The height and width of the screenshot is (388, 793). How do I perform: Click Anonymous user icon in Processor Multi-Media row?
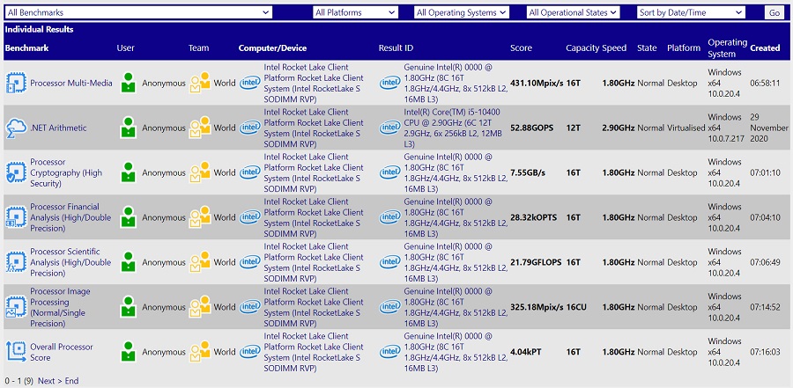(x=129, y=83)
